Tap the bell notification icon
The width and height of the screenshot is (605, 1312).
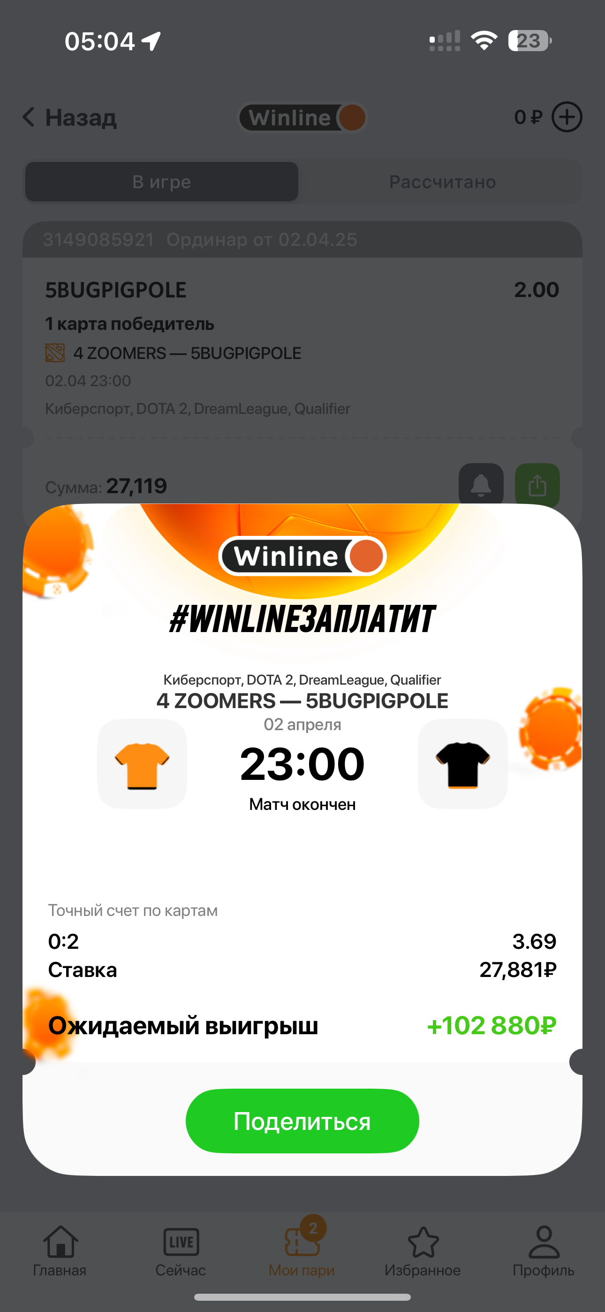(x=481, y=484)
